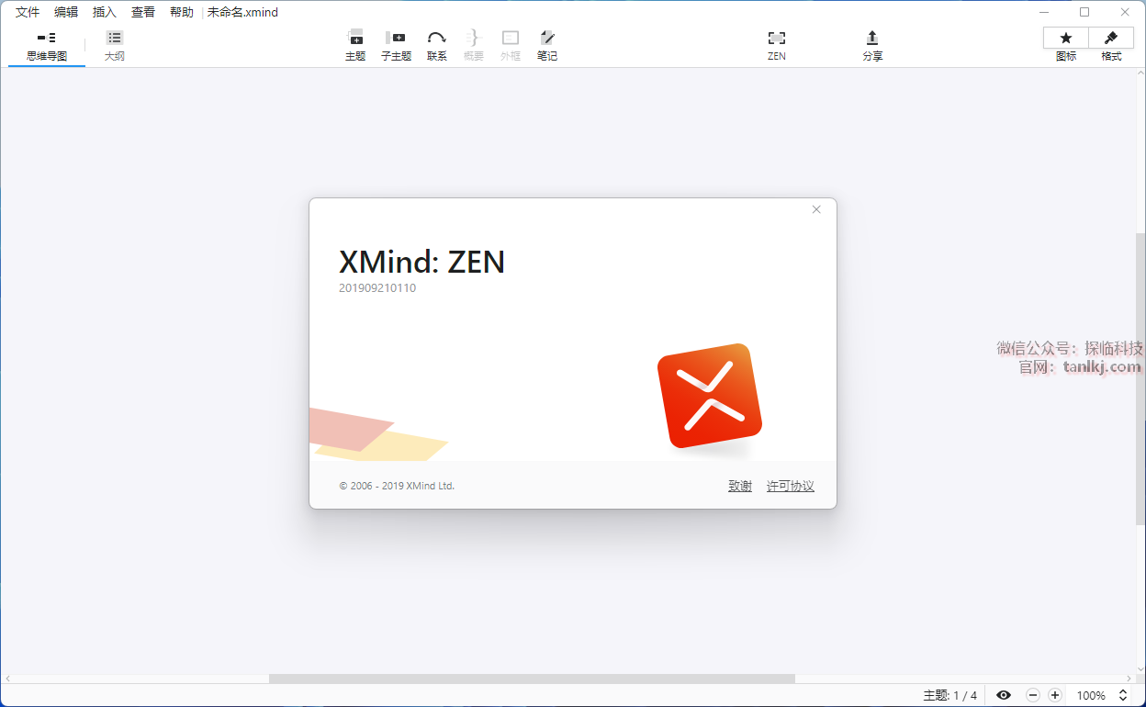Open the 文件 menu
Screen dimensions: 1146x707
pos(28,13)
